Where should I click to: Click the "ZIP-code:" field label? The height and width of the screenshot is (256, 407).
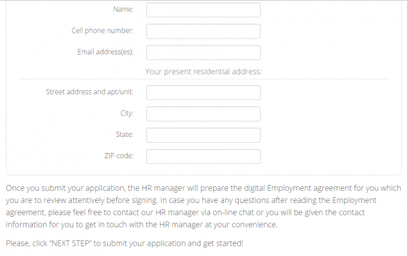[x=119, y=156]
